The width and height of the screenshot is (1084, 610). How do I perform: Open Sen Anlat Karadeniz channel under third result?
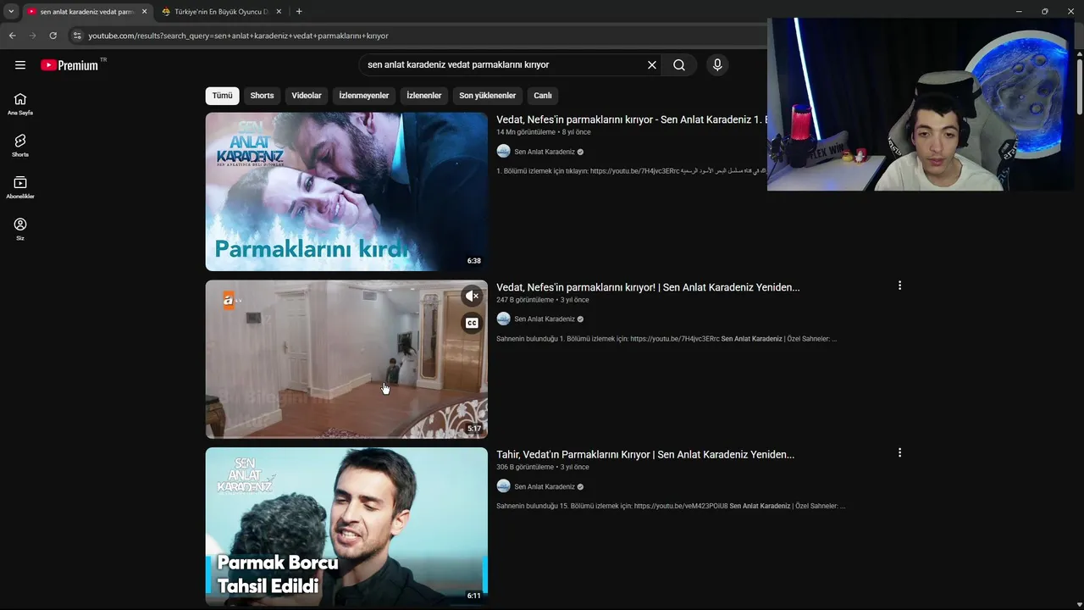pyautogui.click(x=545, y=486)
